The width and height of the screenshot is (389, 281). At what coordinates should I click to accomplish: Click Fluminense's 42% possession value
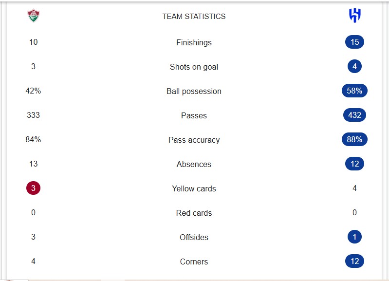pos(33,91)
